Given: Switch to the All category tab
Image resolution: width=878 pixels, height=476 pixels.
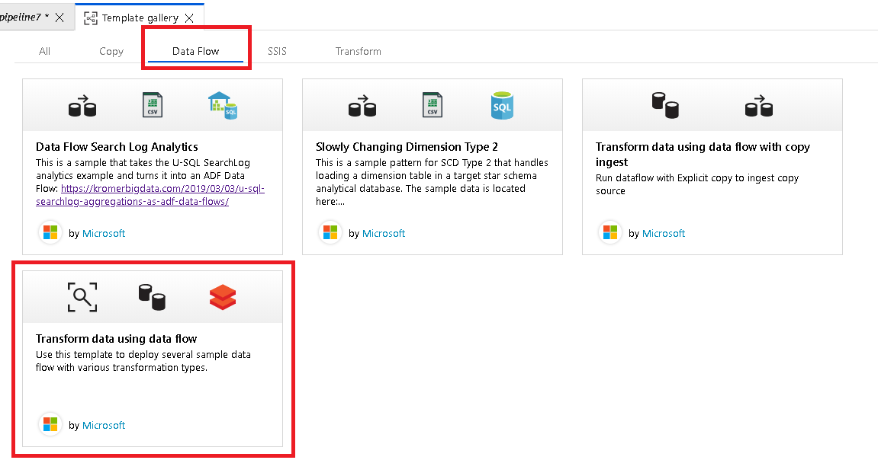Looking at the screenshot, I should [44, 51].
